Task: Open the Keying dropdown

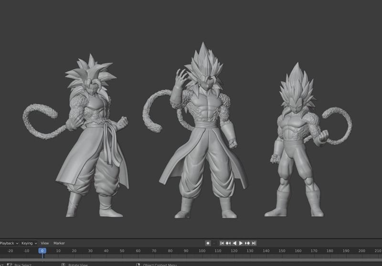Action: pos(29,243)
